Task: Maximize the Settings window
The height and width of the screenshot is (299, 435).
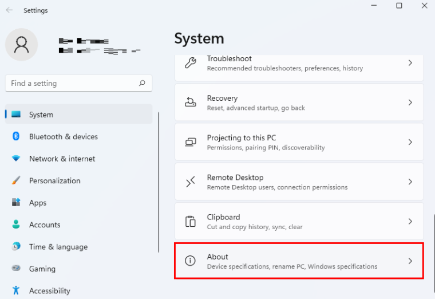Action: tap(399, 6)
